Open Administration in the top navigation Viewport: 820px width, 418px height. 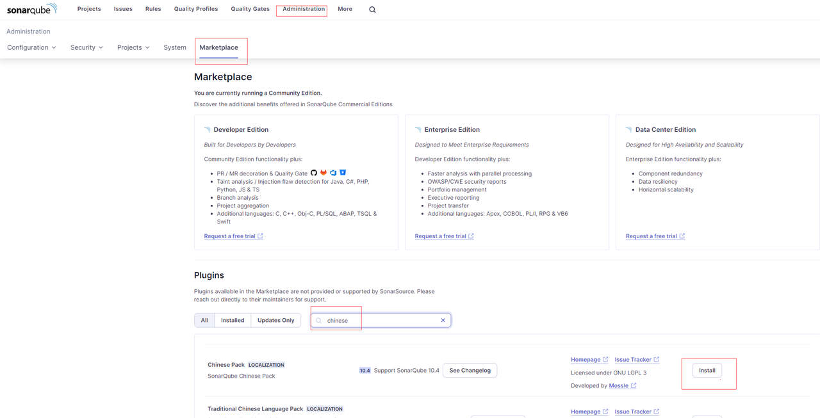[x=304, y=9]
